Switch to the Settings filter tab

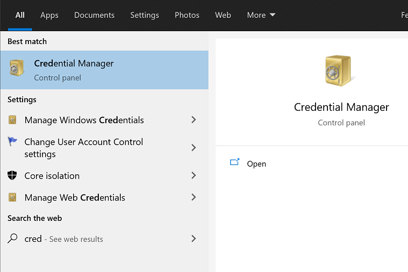[x=145, y=15]
